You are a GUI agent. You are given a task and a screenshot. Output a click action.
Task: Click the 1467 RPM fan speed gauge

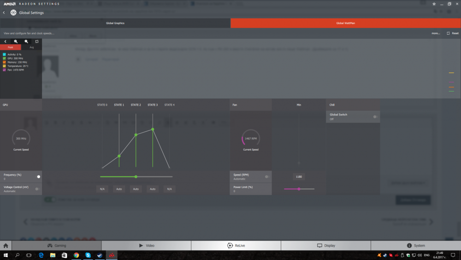(251, 139)
